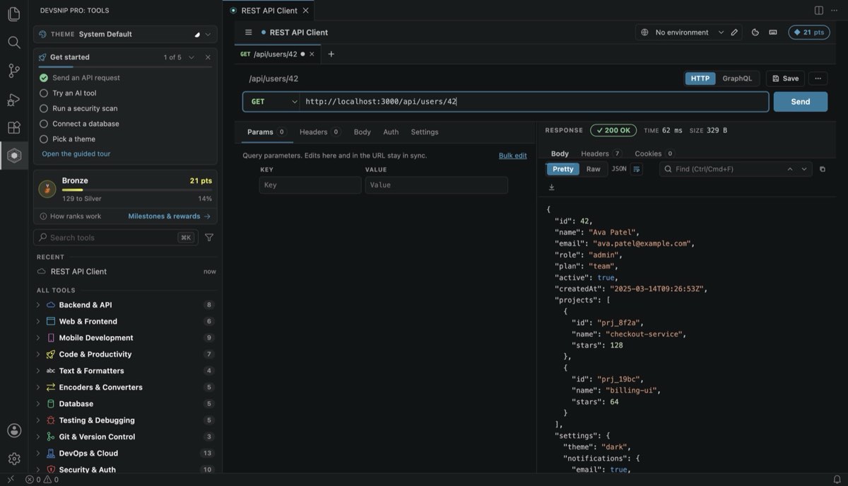Screen dimensions: 848x486
Task: Open the Manage gear icon in the activity bar
Action: [x=13, y=458]
